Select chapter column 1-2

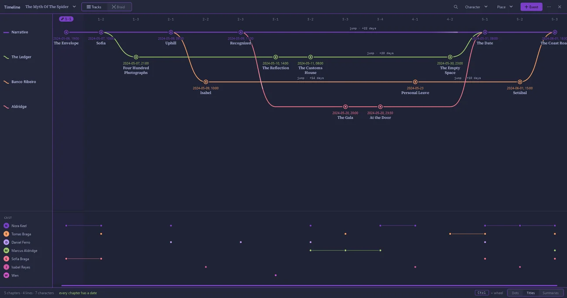pyautogui.click(x=101, y=19)
